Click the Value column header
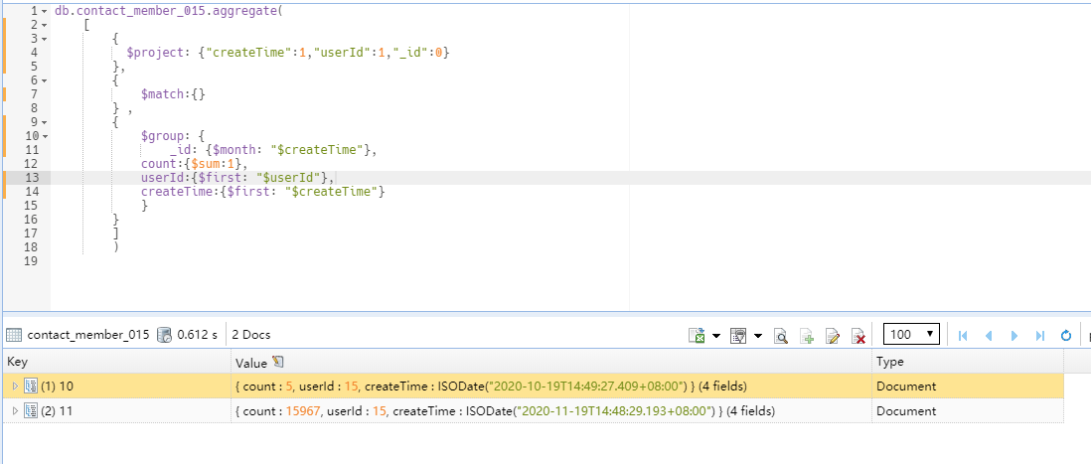This screenshot has height=464, width=1091. [x=551, y=363]
